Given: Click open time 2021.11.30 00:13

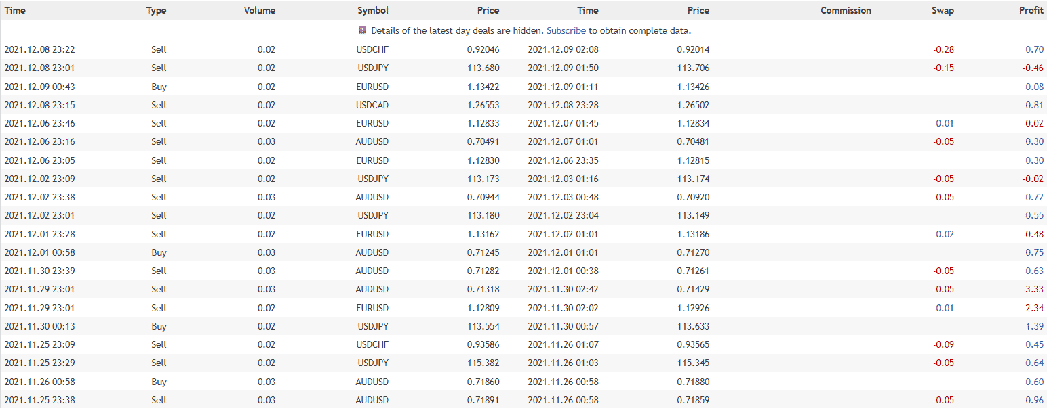Looking at the screenshot, I should point(39,326).
